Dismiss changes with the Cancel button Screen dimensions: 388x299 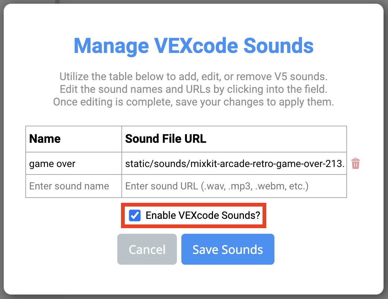coord(147,249)
